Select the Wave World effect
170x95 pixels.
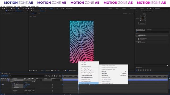(142, 43)
